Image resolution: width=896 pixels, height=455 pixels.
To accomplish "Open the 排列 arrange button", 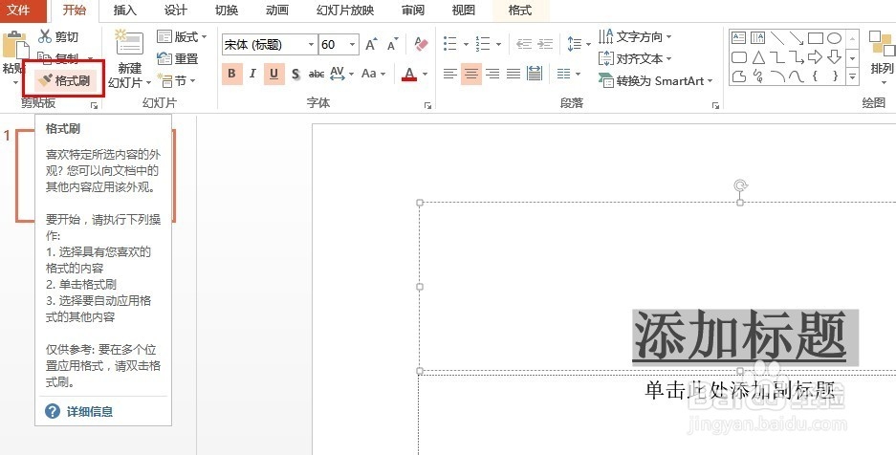I will pyautogui.click(x=881, y=57).
